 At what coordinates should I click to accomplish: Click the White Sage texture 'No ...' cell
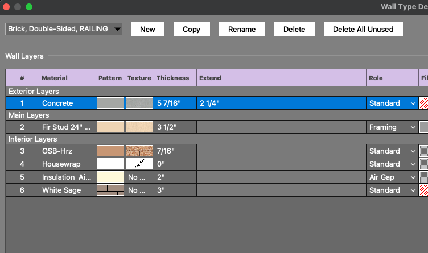(x=139, y=190)
